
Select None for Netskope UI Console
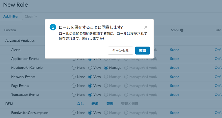[74, 68]
